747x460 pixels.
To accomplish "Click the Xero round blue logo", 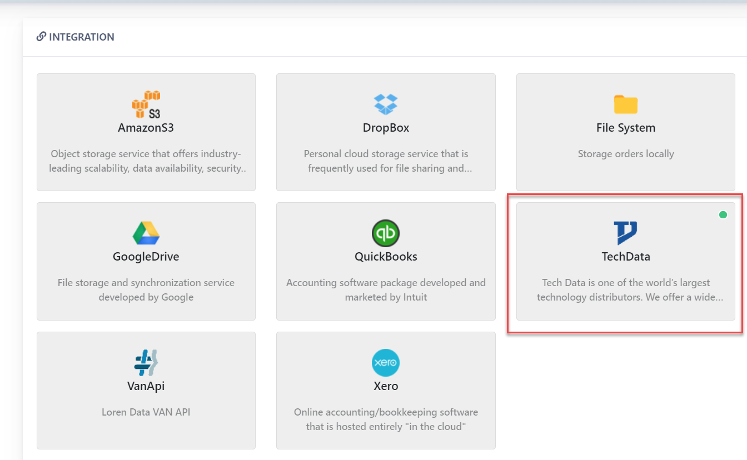I will 386,363.
